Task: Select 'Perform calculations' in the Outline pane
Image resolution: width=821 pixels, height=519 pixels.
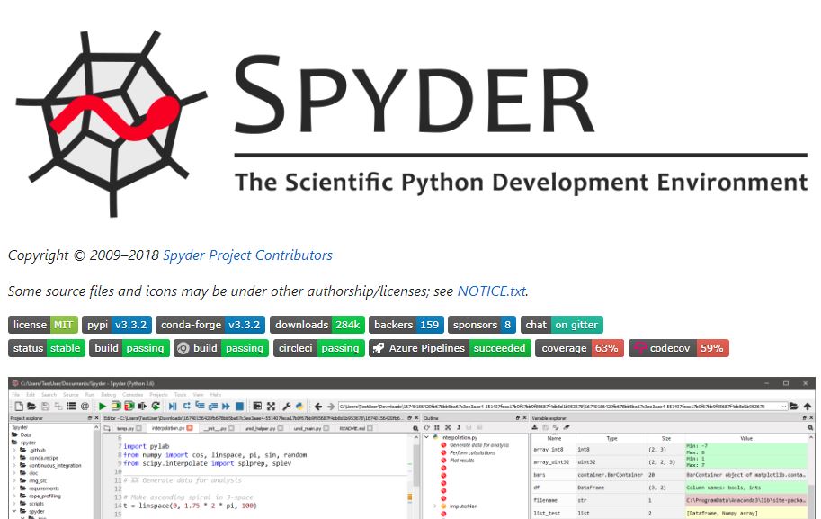Action: [x=472, y=453]
